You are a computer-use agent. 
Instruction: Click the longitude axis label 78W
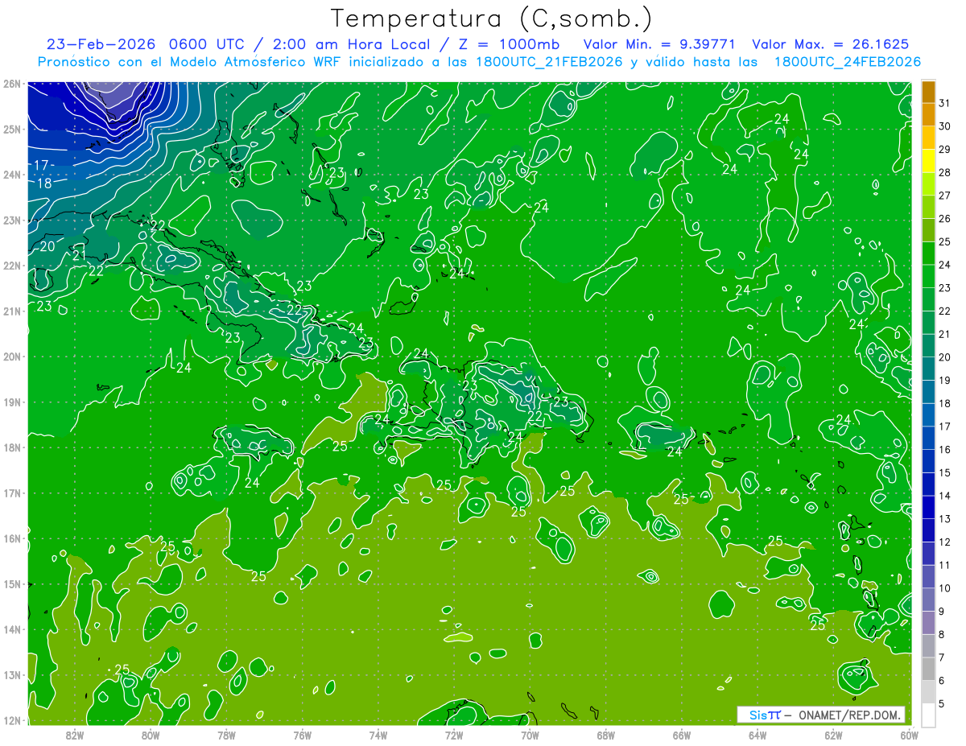[x=226, y=735]
